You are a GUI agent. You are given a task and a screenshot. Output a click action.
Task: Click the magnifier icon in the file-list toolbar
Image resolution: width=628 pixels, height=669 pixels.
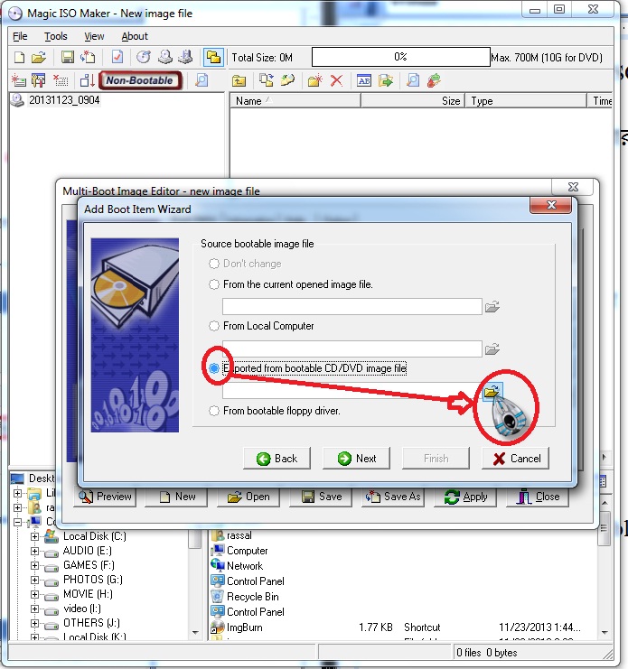pos(413,80)
